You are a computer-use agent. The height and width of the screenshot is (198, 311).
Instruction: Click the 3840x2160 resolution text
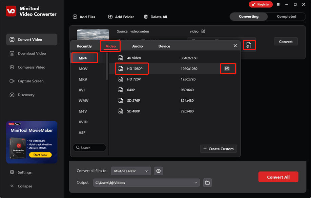coord(189,58)
